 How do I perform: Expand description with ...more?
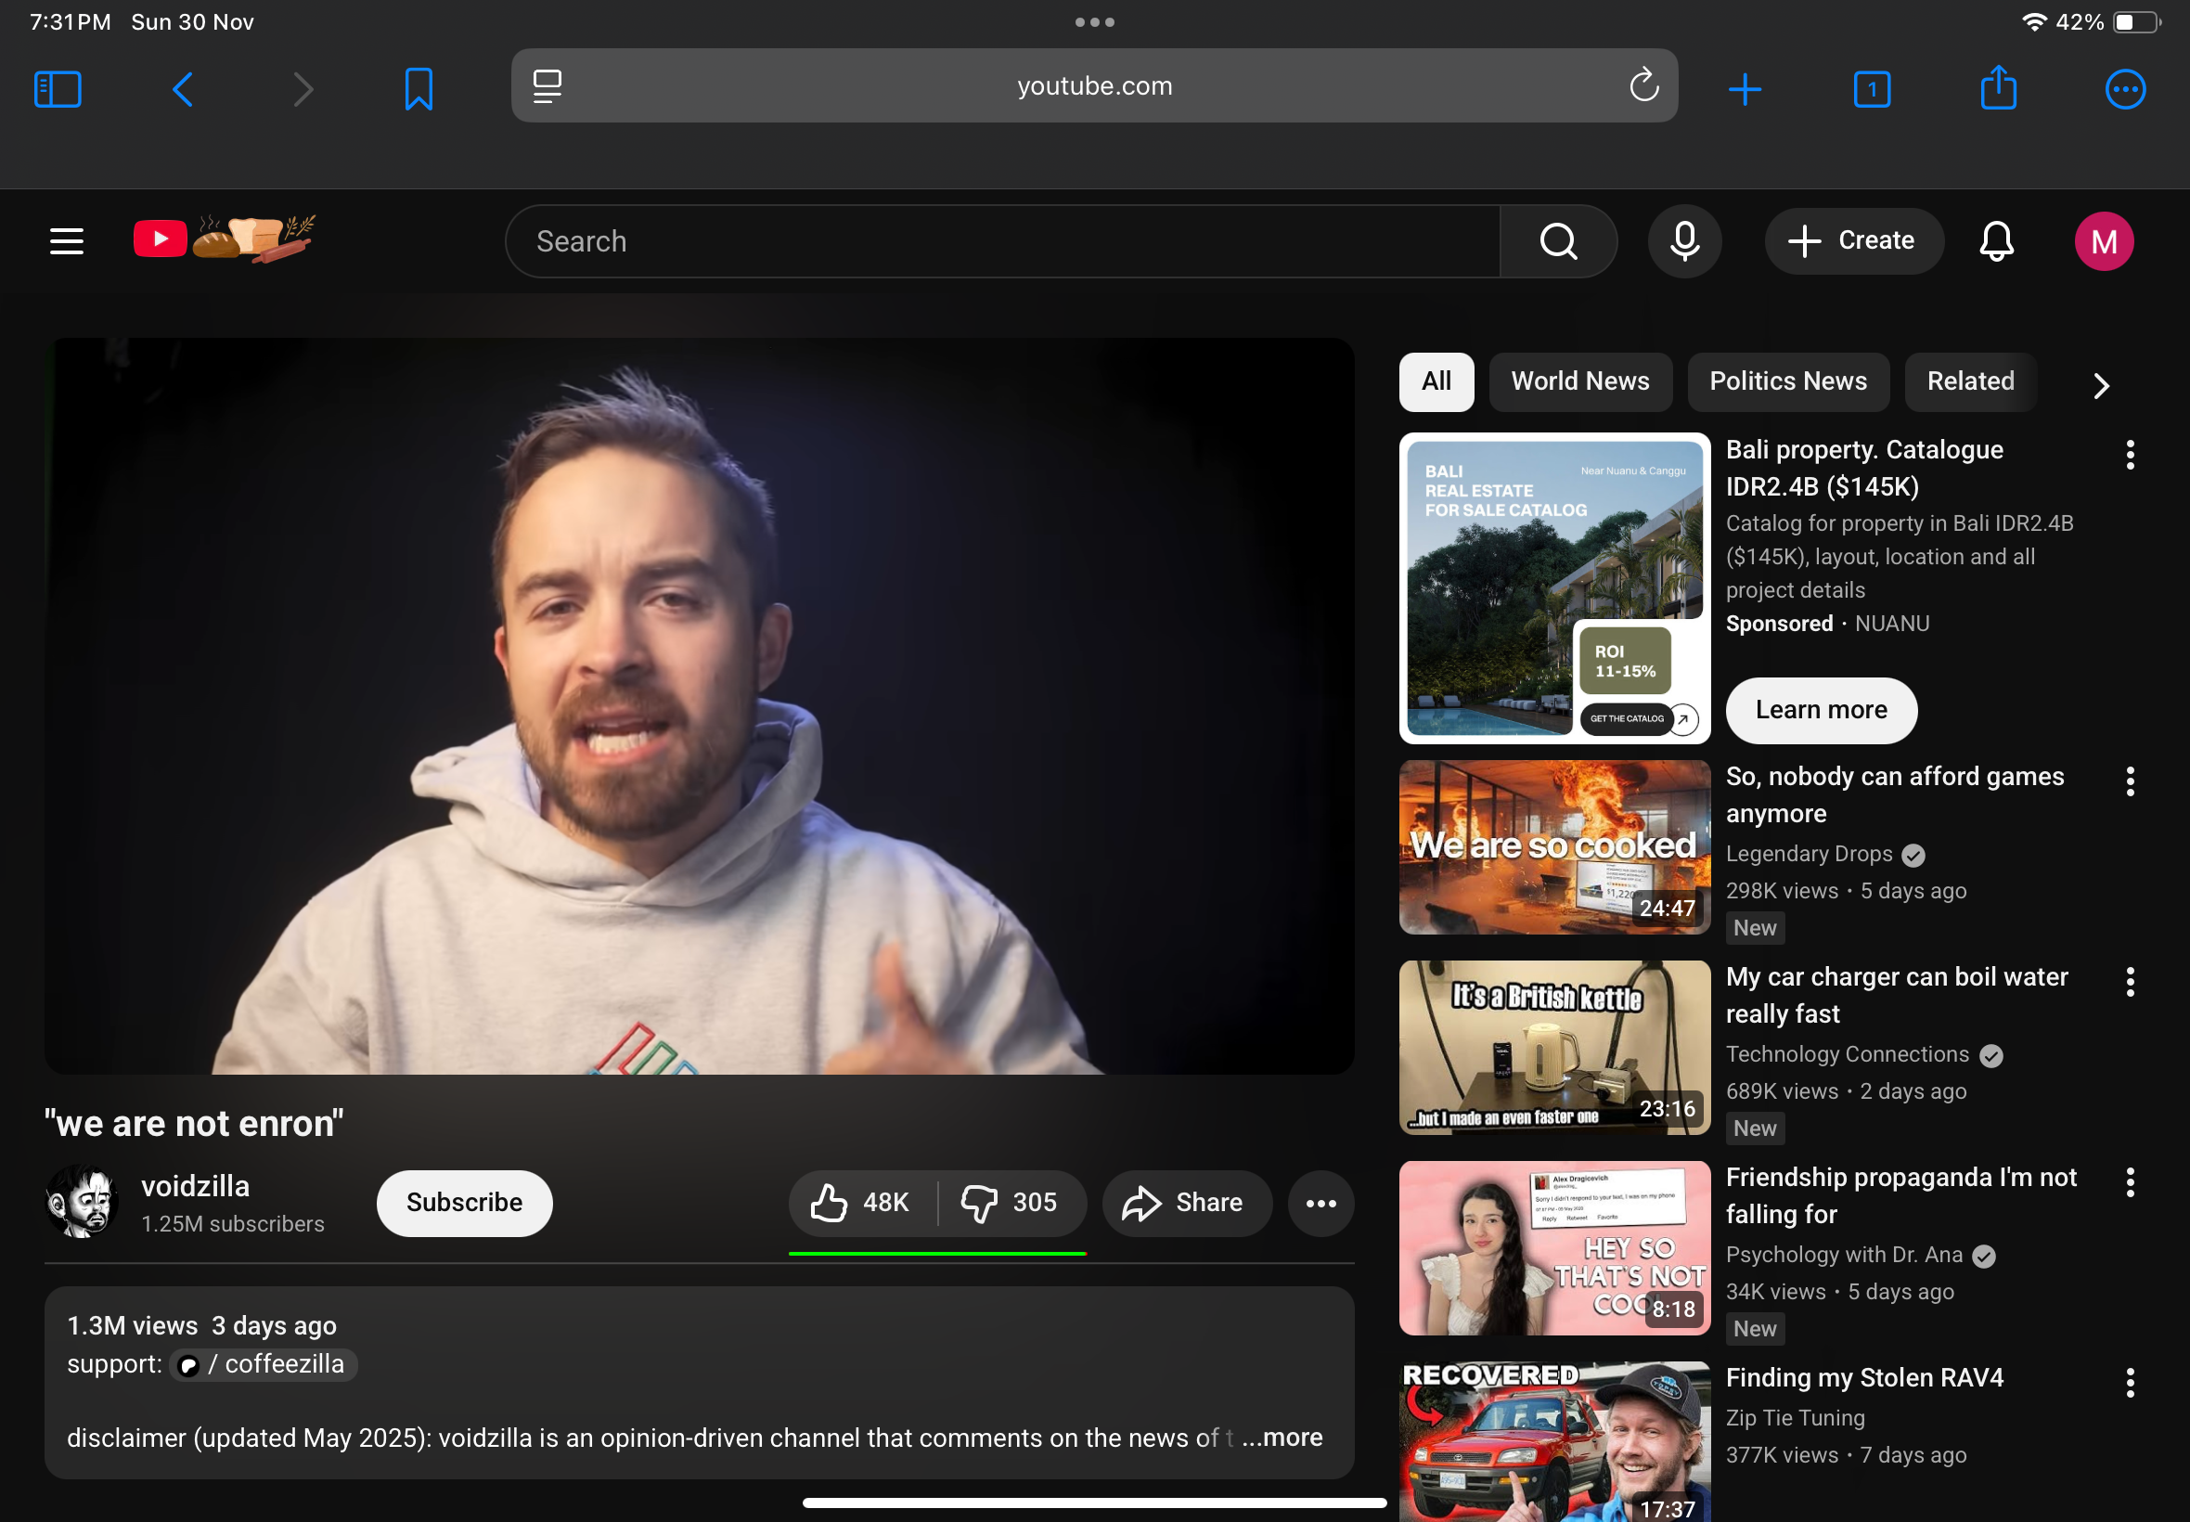pos(1282,1438)
